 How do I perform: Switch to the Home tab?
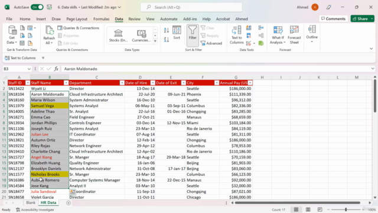(25, 19)
